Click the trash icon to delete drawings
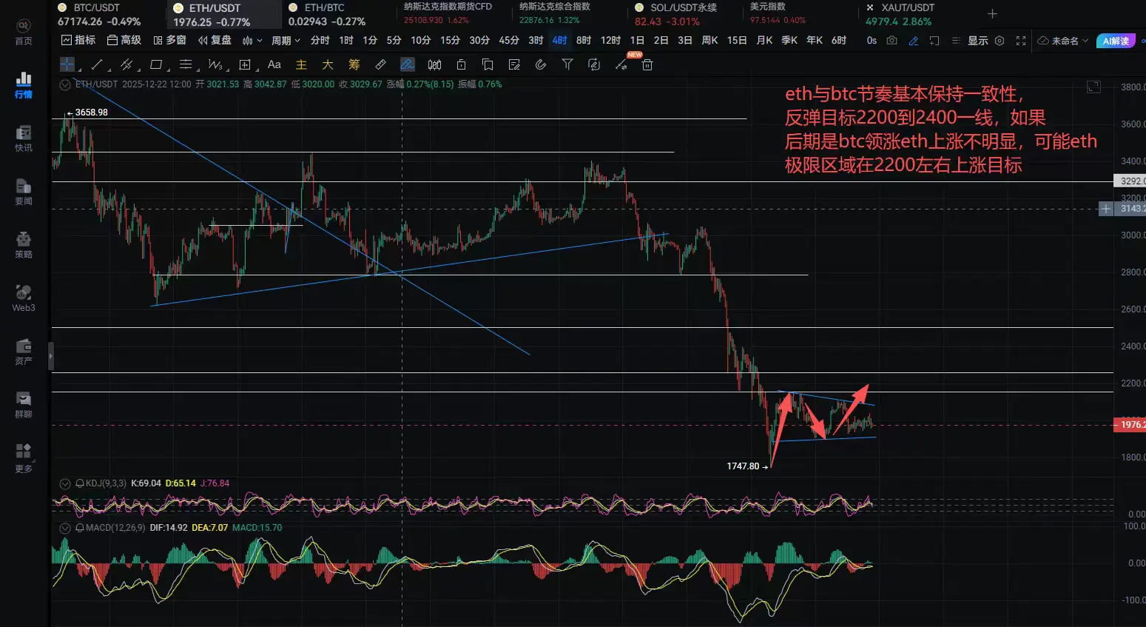Screen dimensions: 1146x627 [647, 65]
